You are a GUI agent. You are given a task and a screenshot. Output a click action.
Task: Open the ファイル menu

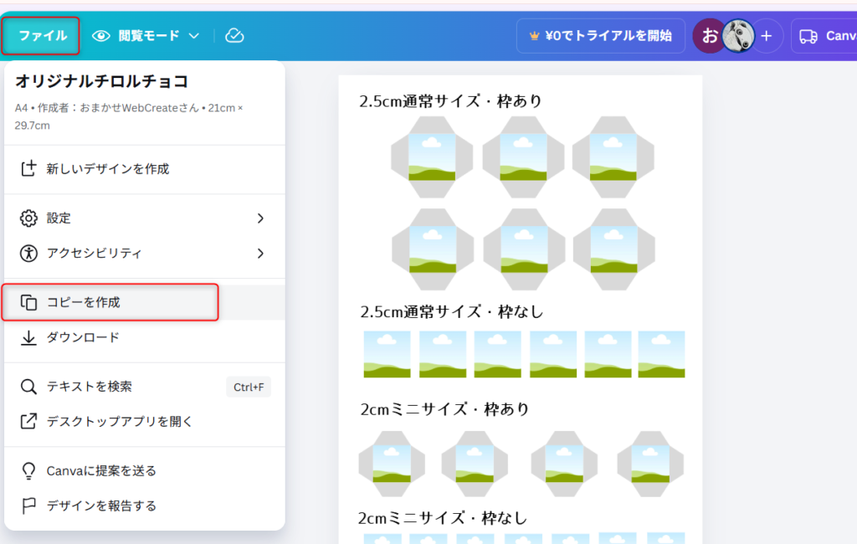tap(42, 36)
